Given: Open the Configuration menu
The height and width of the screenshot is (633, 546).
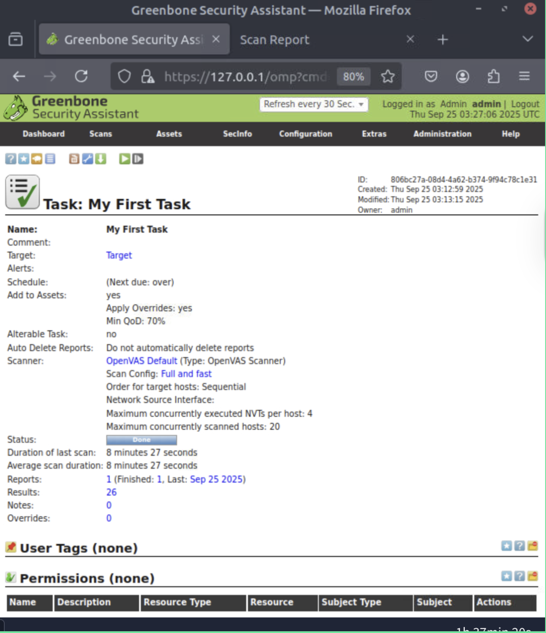Looking at the screenshot, I should 306,134.
